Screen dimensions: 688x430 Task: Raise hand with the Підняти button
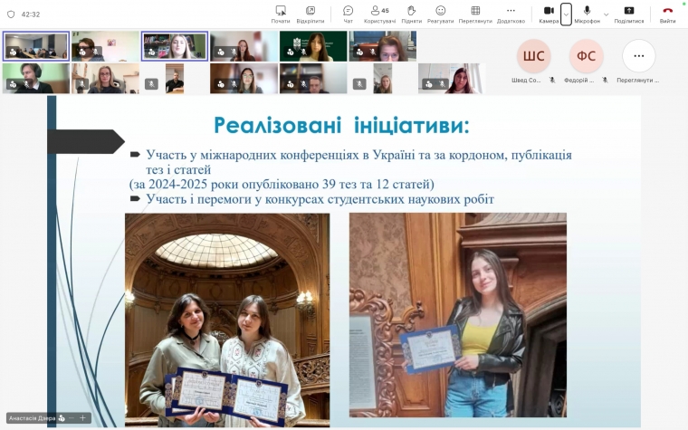tap(411, 14)
